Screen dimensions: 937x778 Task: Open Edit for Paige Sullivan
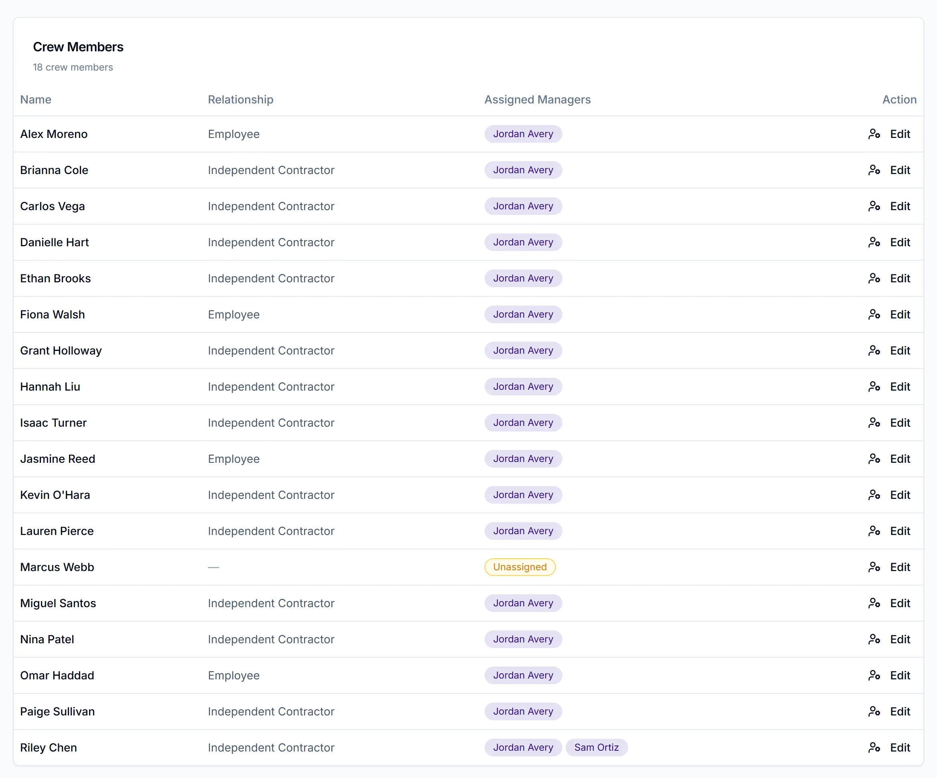[x=889, y=711]
